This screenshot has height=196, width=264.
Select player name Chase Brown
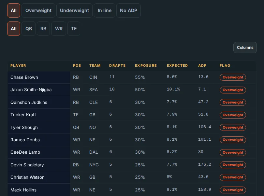point(24,77)
